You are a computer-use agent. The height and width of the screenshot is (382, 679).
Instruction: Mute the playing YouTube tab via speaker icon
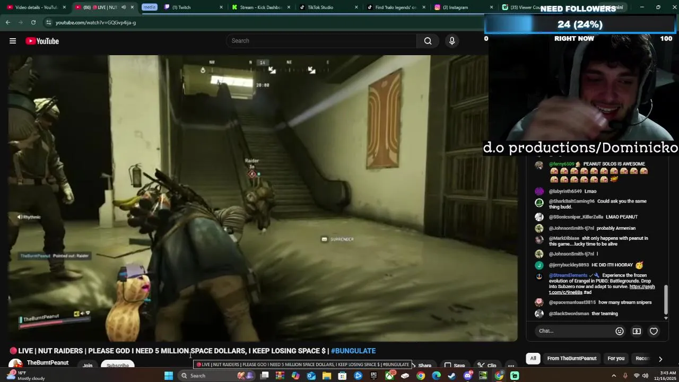click(124, 7)
